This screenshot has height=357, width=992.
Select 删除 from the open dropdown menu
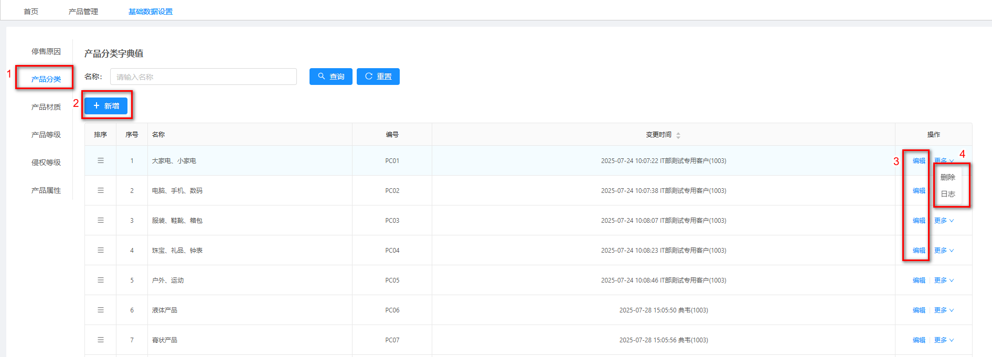(947, 177)
